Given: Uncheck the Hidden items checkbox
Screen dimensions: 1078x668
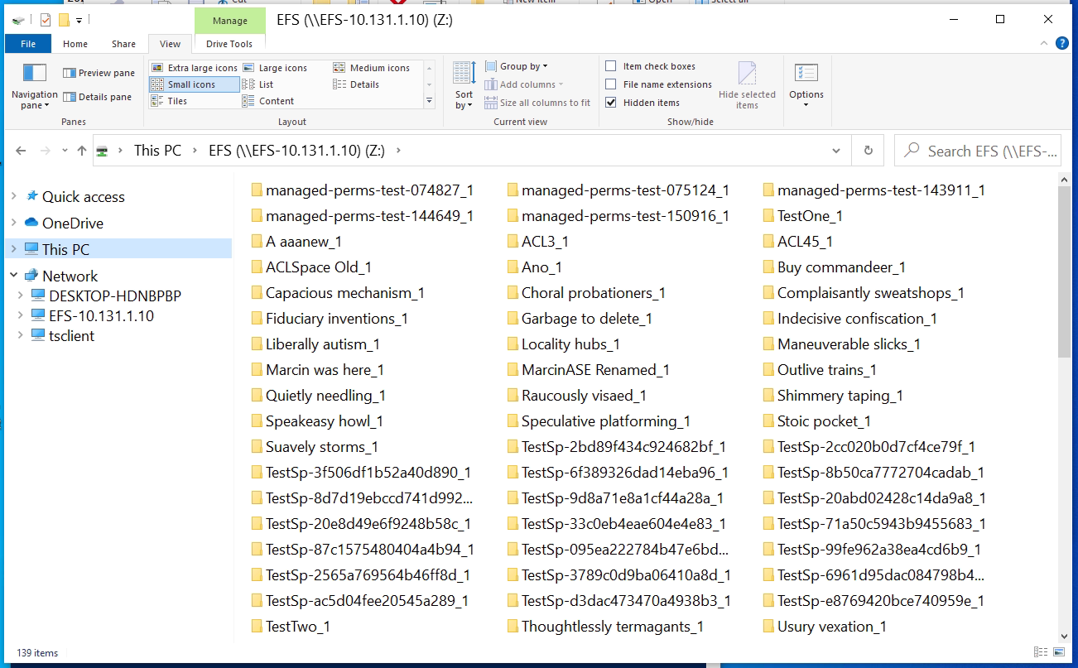Looking at the screenshot, I should point(611,103).
